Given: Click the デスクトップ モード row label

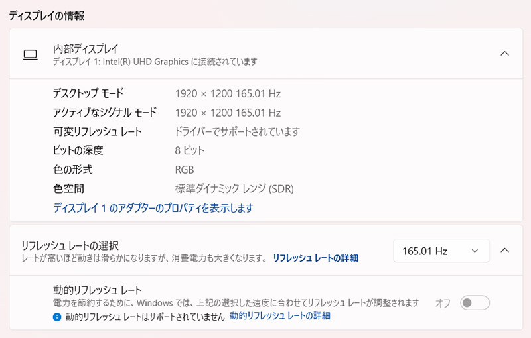Looking at the screenshot, I should 88,93.
